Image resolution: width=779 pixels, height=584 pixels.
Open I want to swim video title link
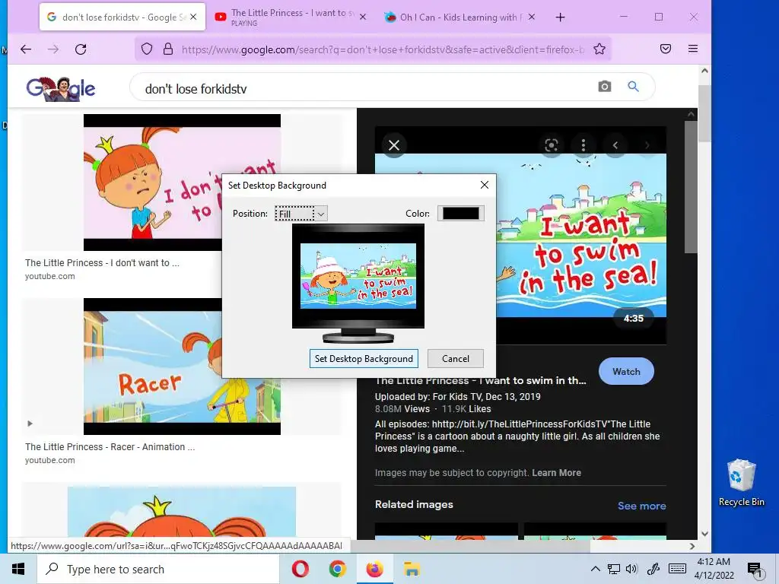[481, 381]
